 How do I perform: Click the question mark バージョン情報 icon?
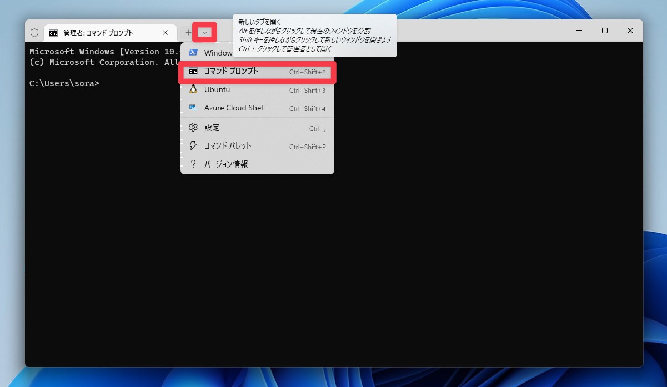193,164
